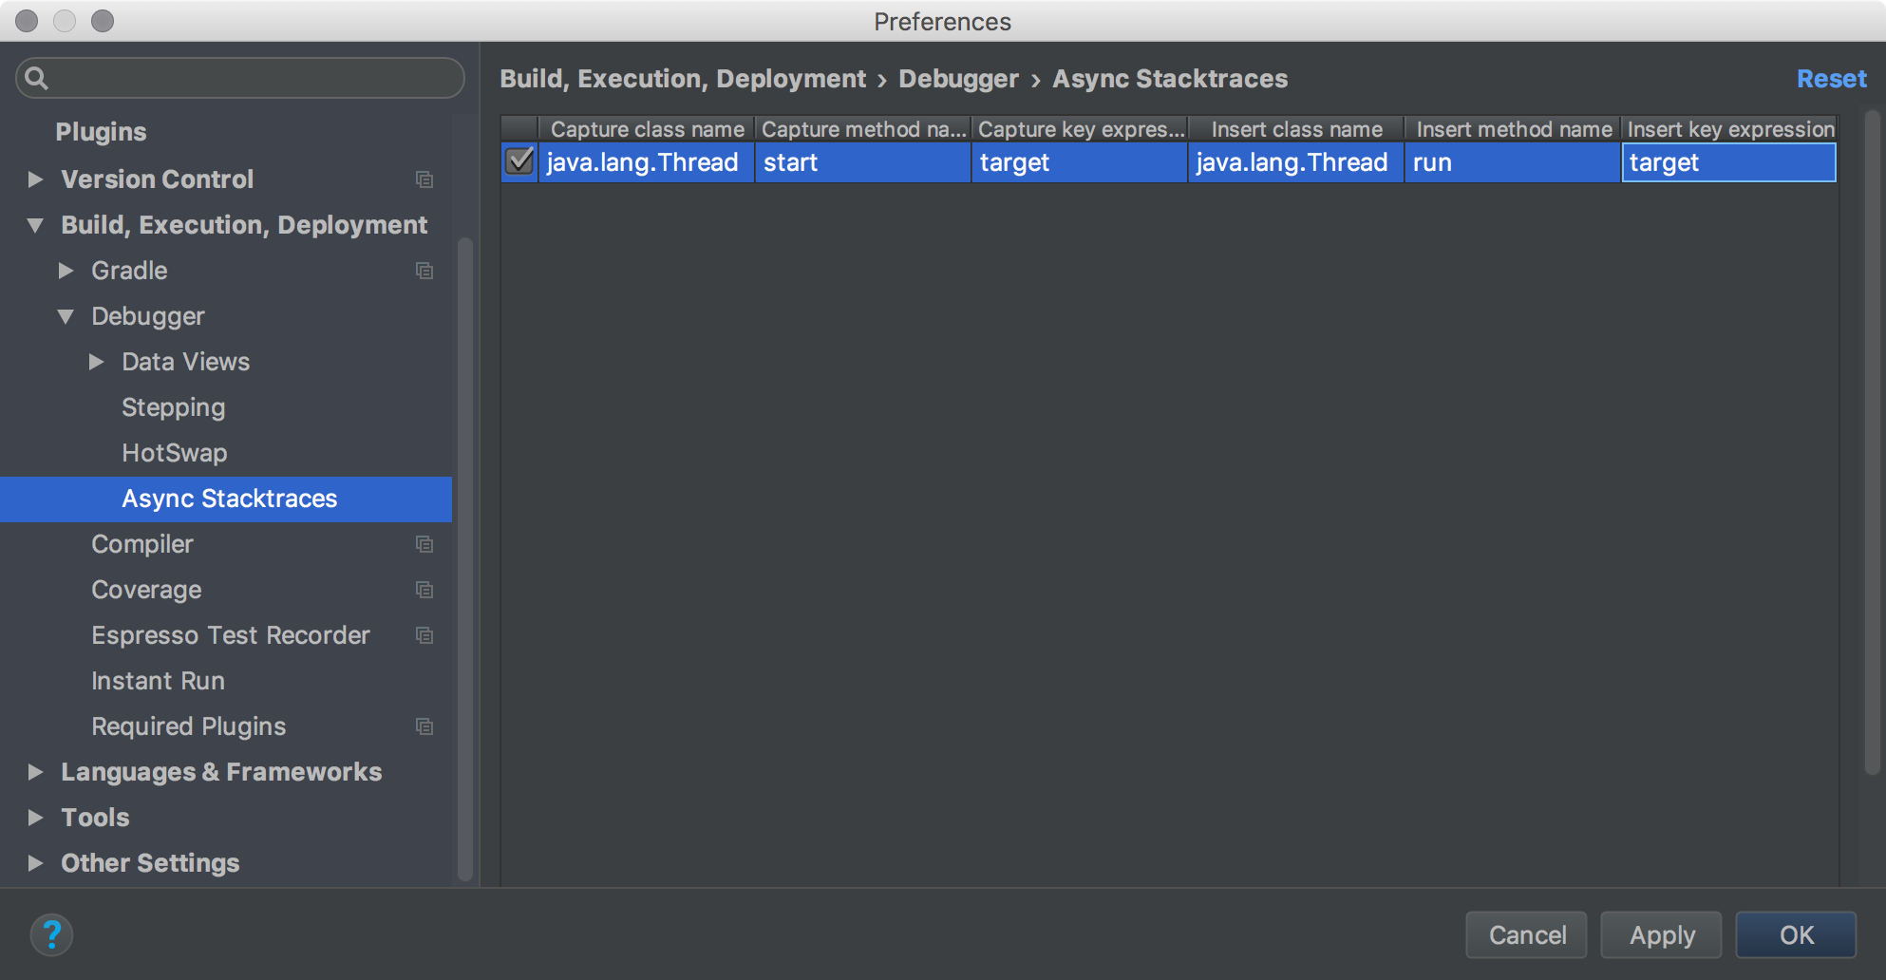Click the copy icon next to Version Control
The image size is (1886, 980).
click(x=424, y=179)
